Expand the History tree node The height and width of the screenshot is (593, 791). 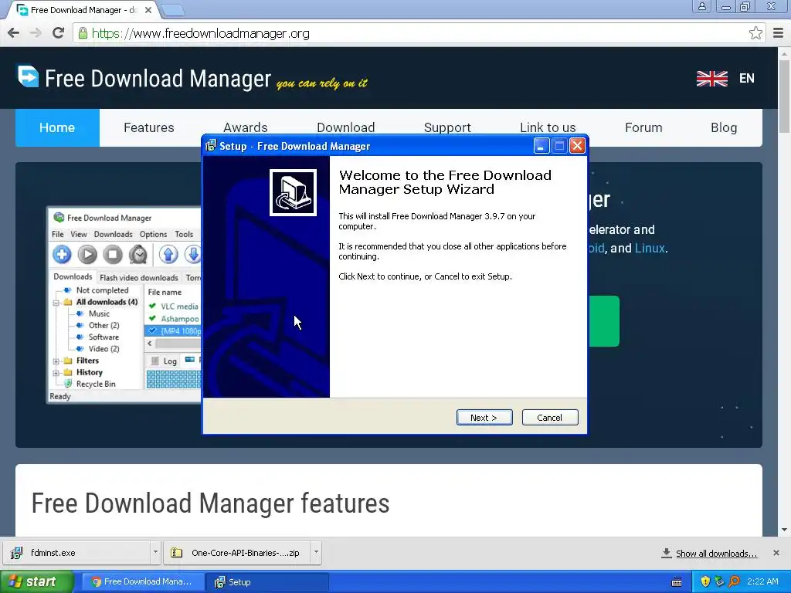(x=56, y=373)
